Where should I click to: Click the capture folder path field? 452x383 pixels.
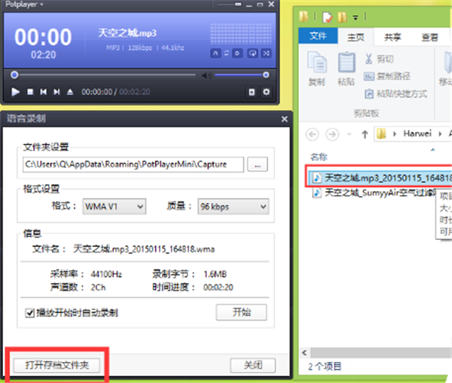[133, 164]
